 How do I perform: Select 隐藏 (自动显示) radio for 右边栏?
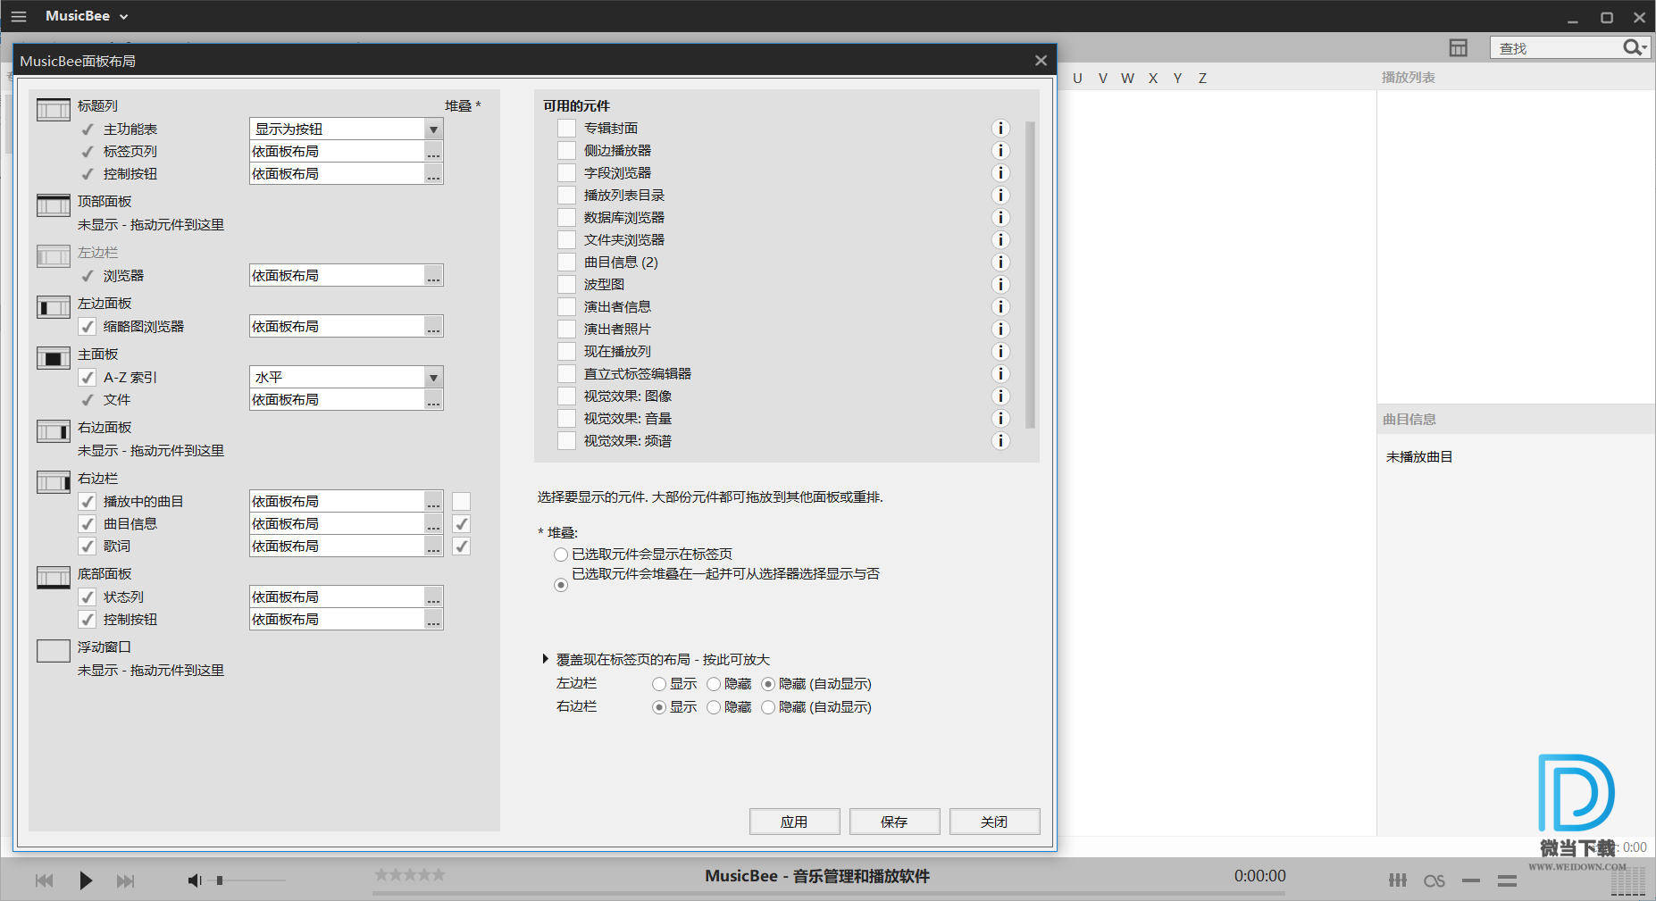pos(768,707)
